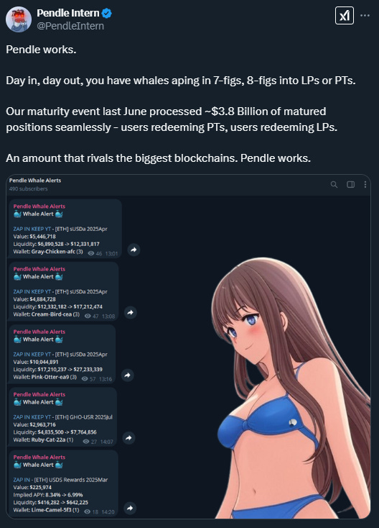
Task: Forward the Gray-Chicken-afc whale alert message
Action: point(134,250)
